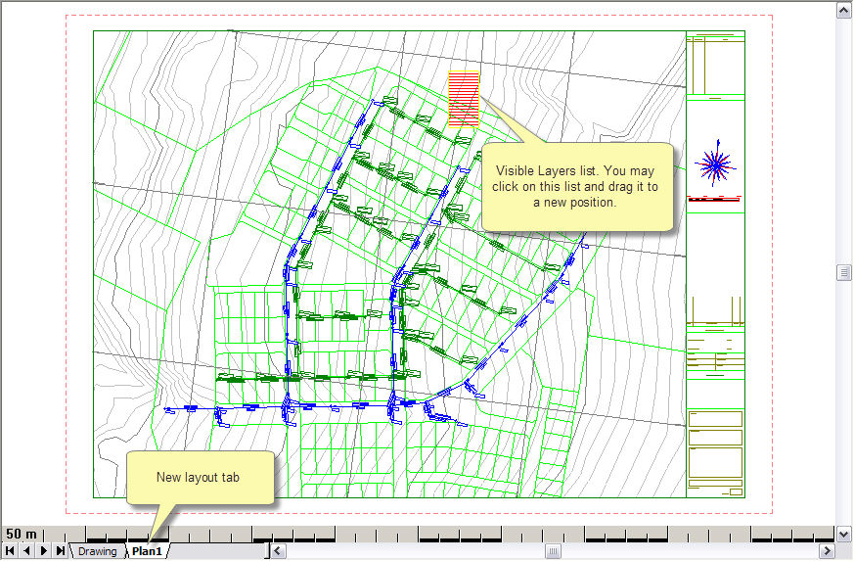Jump to the last layout tab
The width and height of the screenshot is (854, 561).
click(61, 551)
